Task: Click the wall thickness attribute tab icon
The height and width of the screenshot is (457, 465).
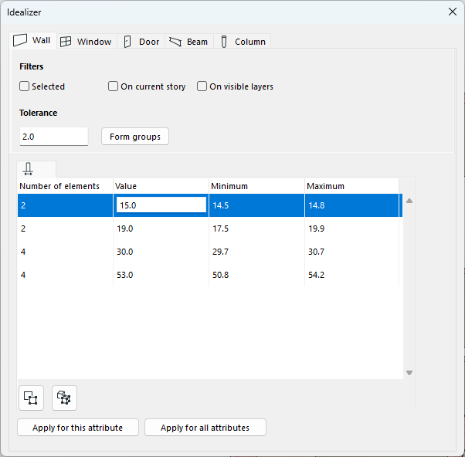Action: point(29,169)
